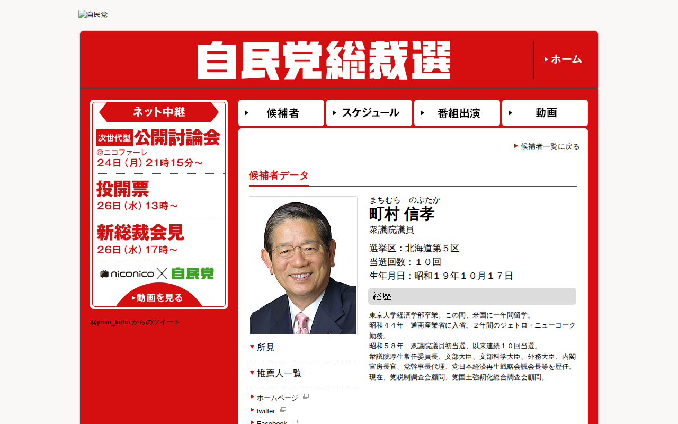Open the スケジュール tab
This screenshot has width=678, height=424.
[369, 113]
